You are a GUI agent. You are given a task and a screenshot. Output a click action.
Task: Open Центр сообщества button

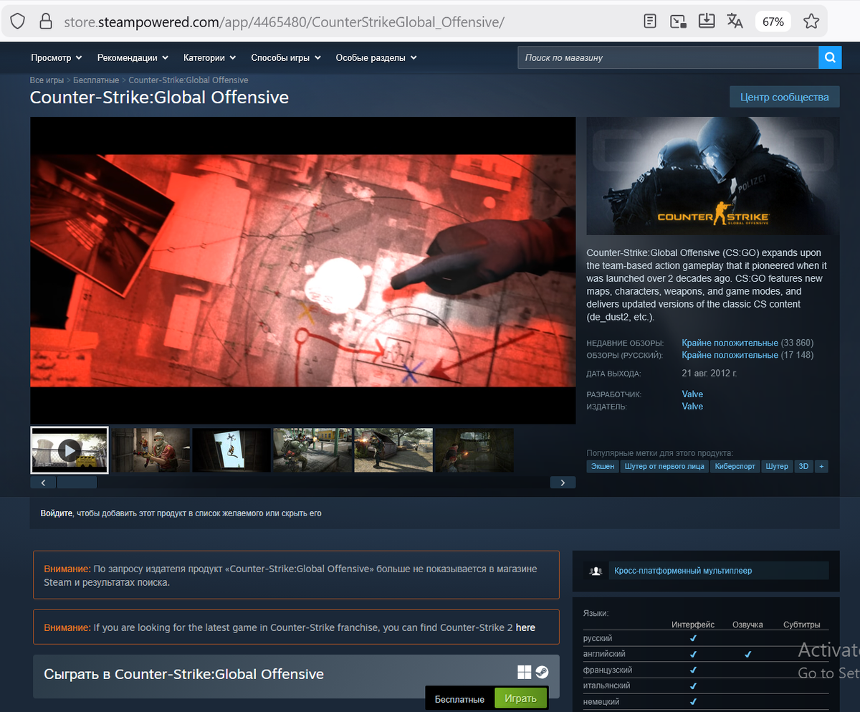tap(784, 97)
